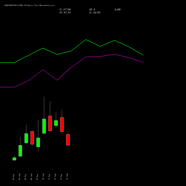Click the HEROMOTOCO 5900 CE chart title
Screen dimensions: 186x186
[x=29, y=6]
